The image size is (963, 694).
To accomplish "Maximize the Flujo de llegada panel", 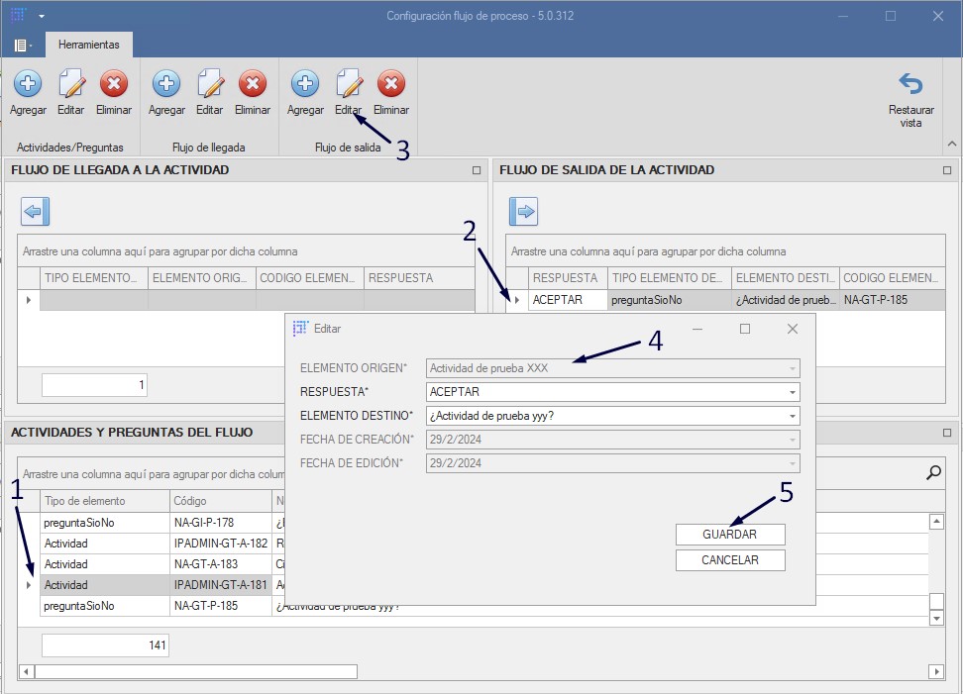I will tap(477, 170).
